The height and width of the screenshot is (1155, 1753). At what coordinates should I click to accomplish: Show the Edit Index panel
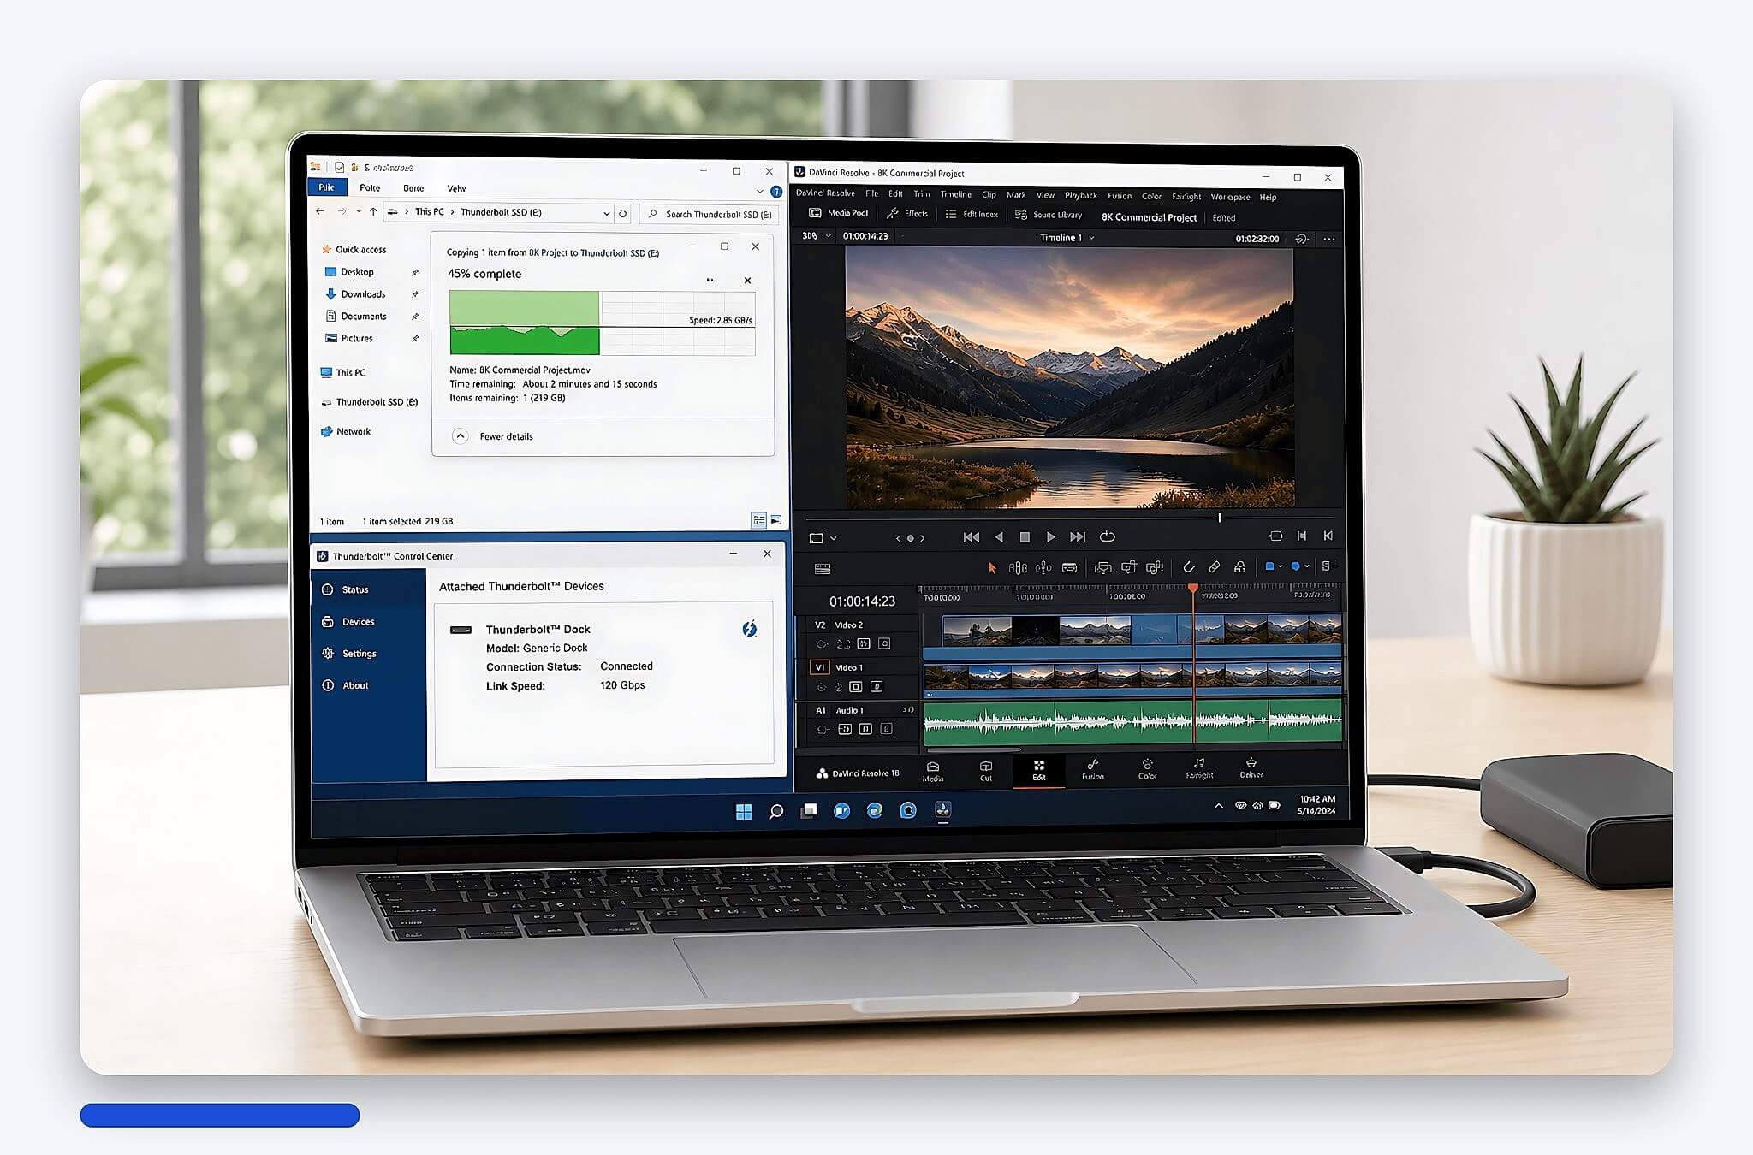(972, 214)
